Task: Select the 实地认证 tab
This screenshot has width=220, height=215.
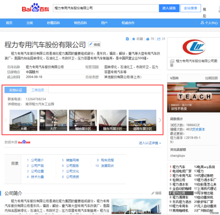Action: coord(15,90)
